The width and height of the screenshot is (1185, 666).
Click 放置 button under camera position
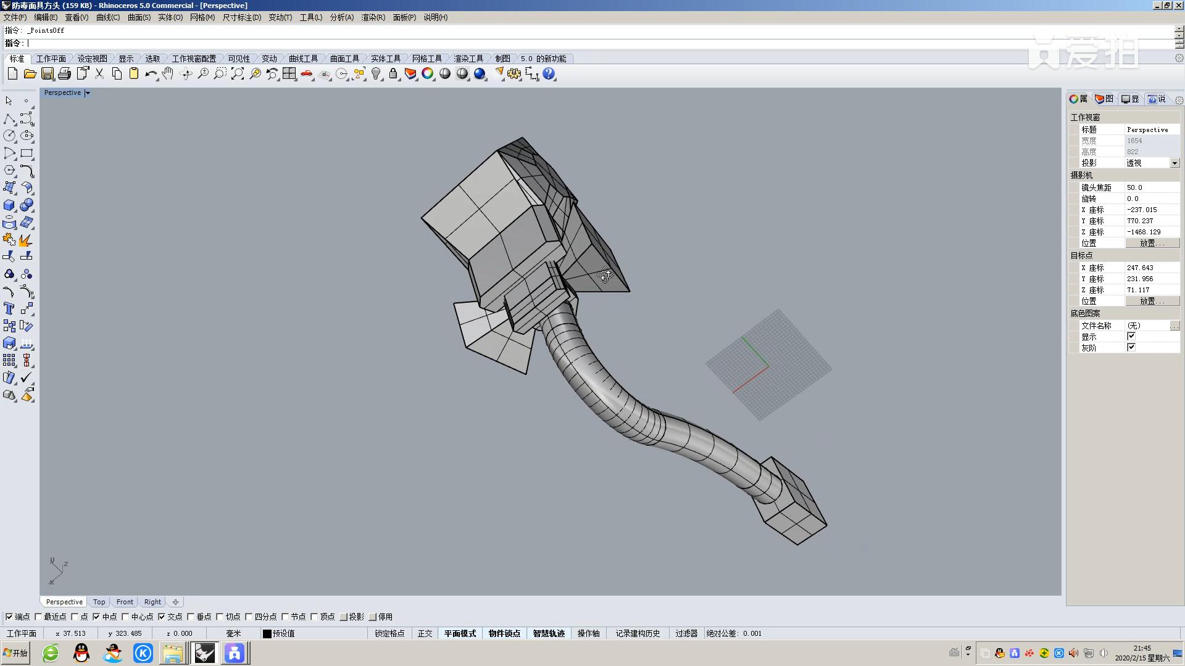click(1152, 244)
